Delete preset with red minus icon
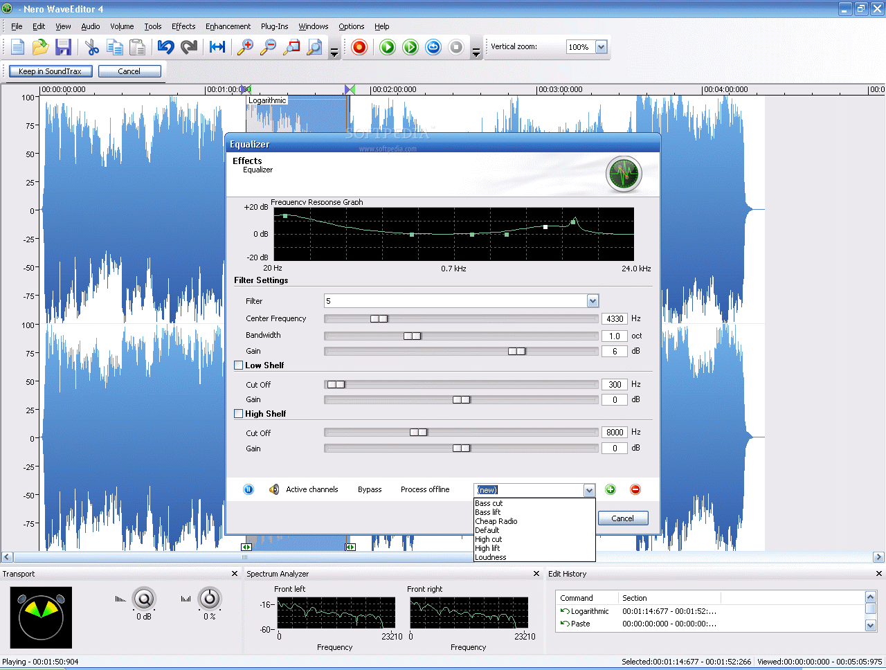This screenshot has width=886, height=670. [635, 490]
